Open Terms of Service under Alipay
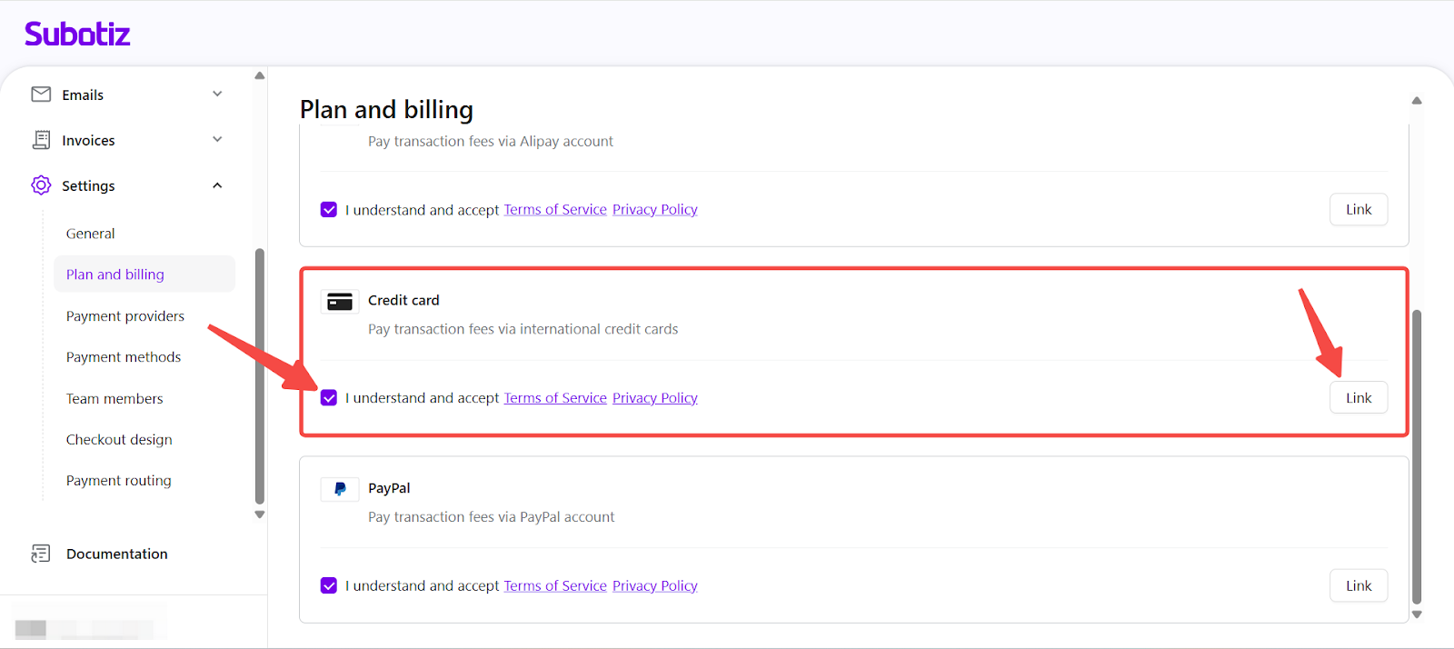This screenshot has width=1454, height=649. pos(555,210)
